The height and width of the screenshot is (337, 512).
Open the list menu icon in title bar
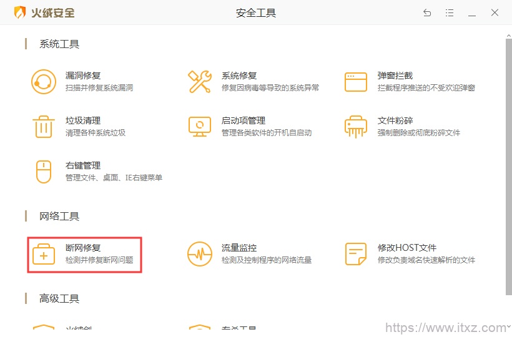click(450, 12)
